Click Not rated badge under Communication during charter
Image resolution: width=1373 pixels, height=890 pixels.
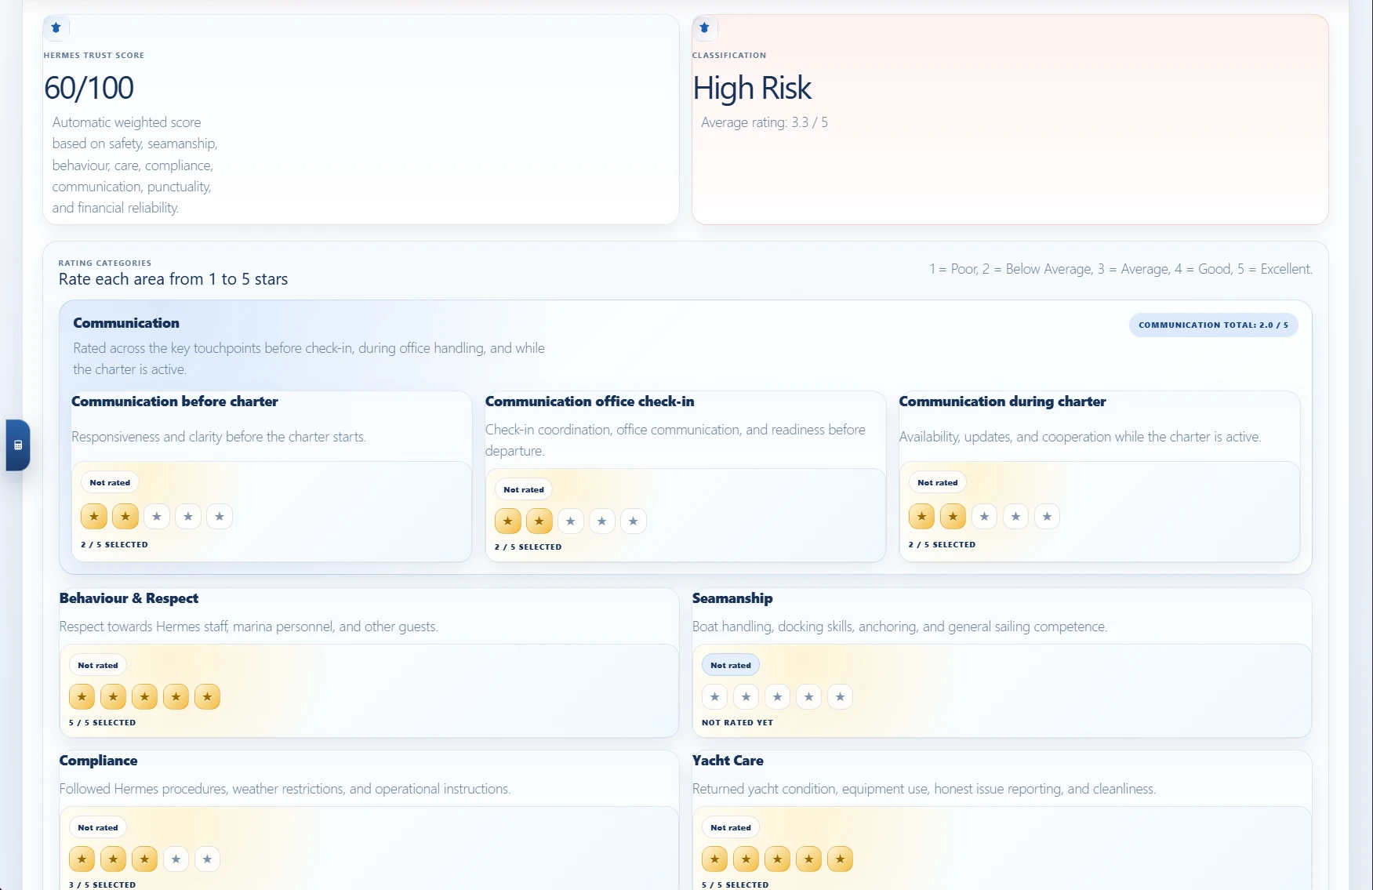click(938, 483)
